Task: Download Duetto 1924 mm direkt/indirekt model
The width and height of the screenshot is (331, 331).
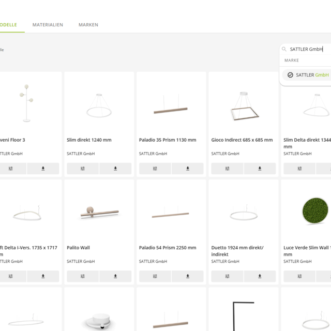Action: click(x=260, y=276)
